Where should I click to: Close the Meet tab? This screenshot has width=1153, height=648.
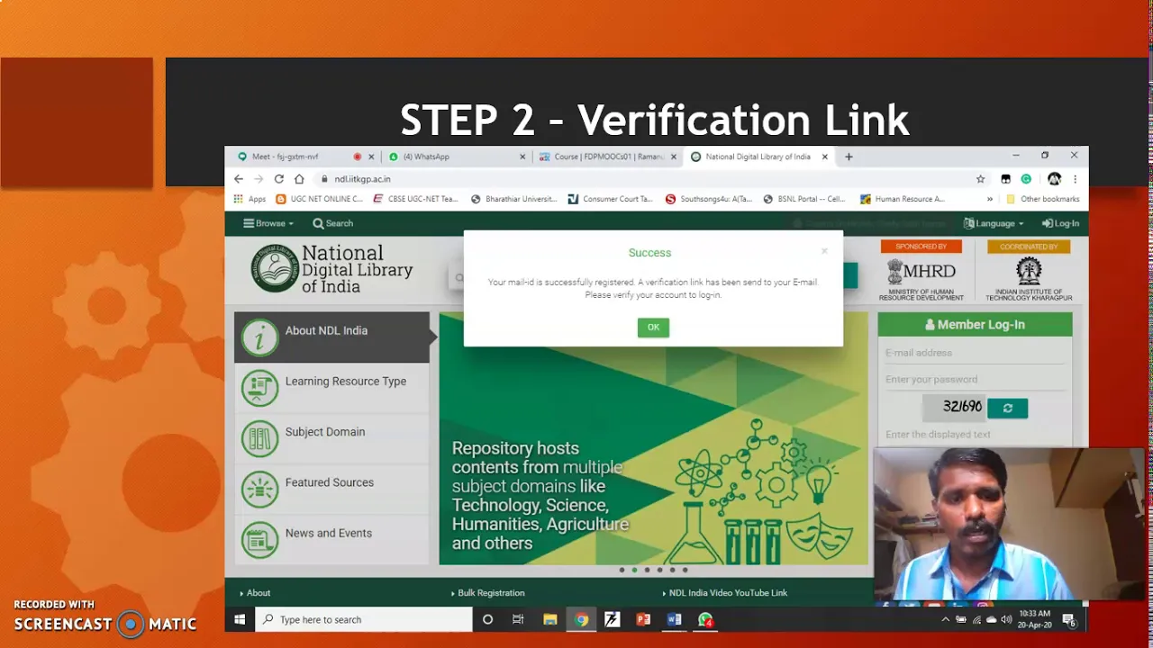[371, 157]
